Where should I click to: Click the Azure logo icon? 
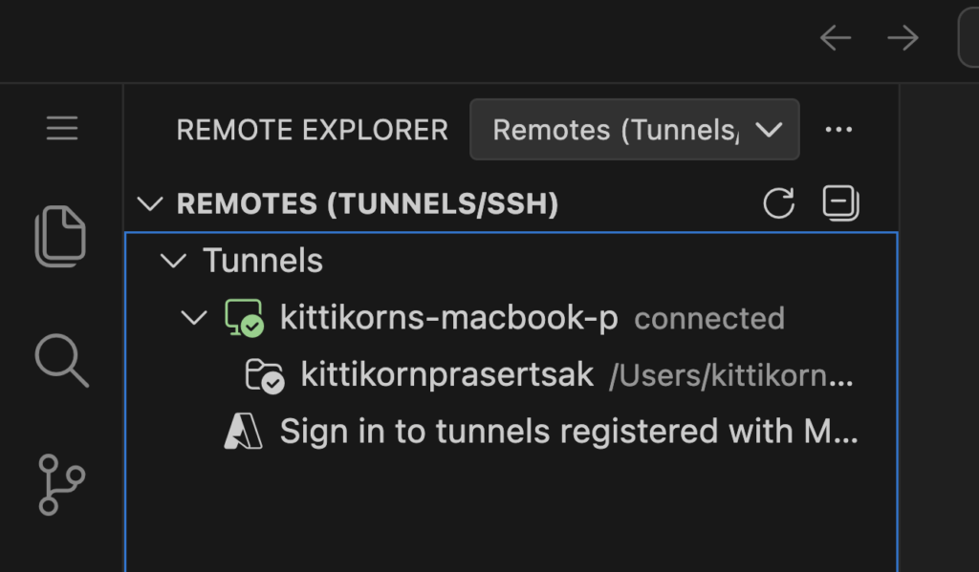[x=243, y=432]
